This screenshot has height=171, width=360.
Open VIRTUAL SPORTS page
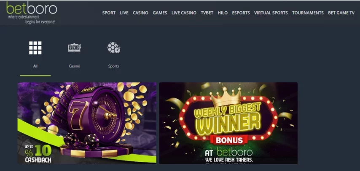pos(271,13)
